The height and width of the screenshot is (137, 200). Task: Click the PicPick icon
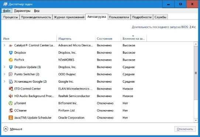point(11,60)
